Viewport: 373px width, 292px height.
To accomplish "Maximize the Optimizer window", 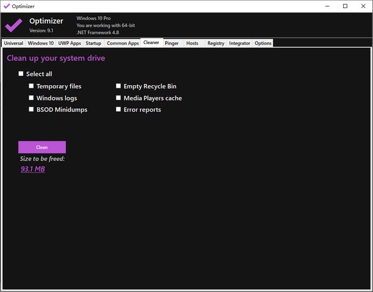I will point(345,6).
